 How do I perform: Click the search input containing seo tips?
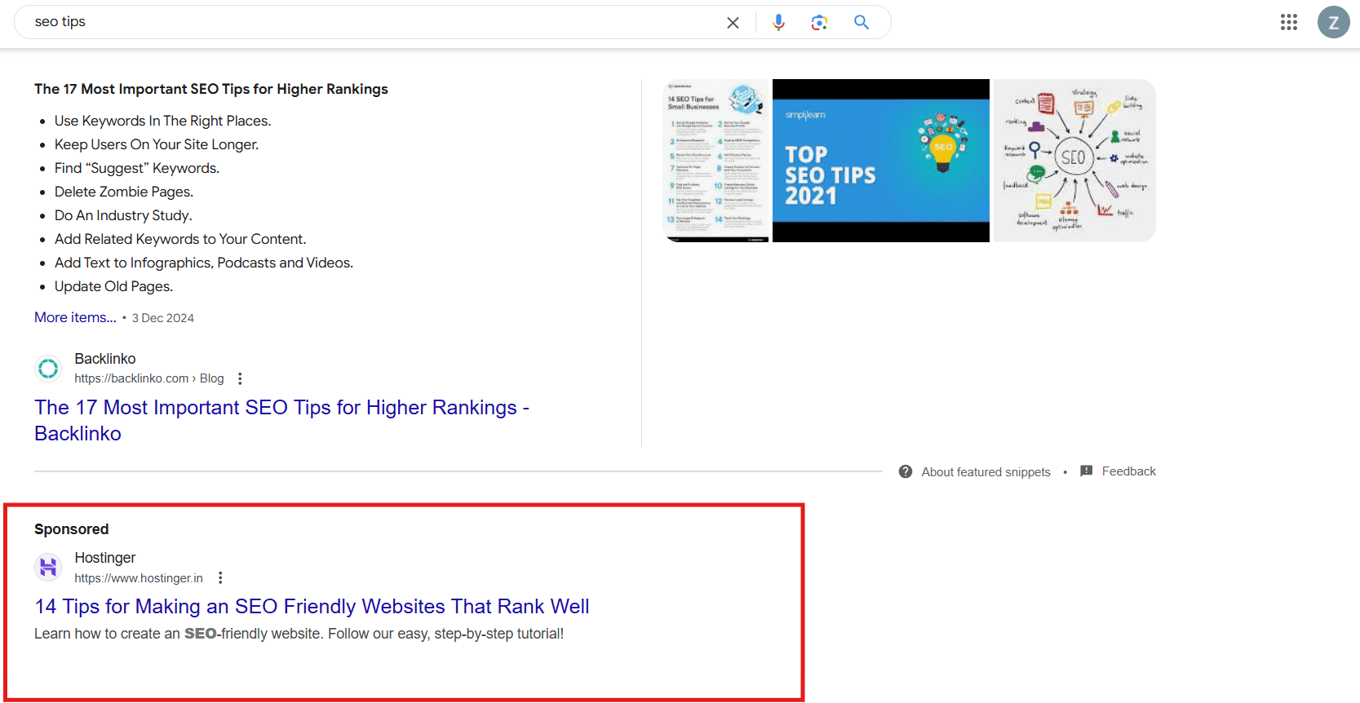click(367, 22)
